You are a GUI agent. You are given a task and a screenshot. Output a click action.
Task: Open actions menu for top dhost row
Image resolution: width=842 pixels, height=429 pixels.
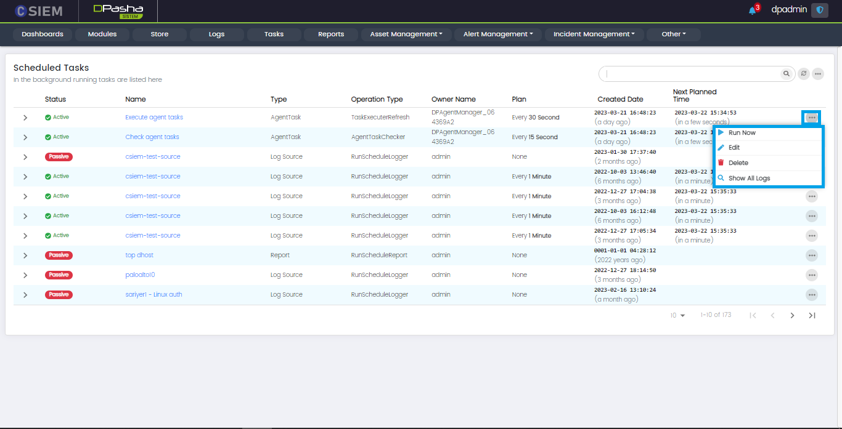pyautogui.click(x=812, y=255)
